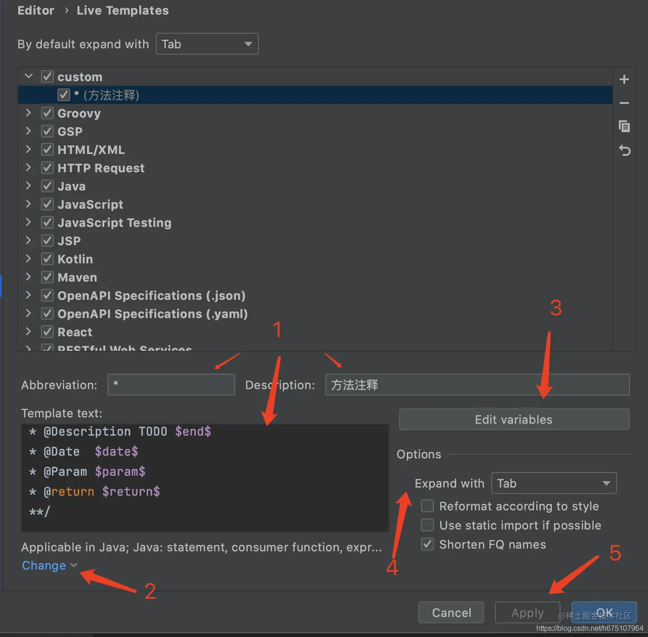Select the JavaScript group row
This screenshot has width=648, height=637.
(x=315, y=204)
